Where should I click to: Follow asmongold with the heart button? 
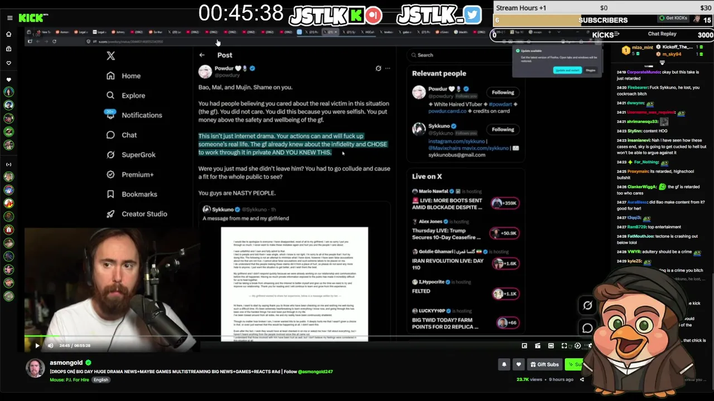click(x=519, y=364)
